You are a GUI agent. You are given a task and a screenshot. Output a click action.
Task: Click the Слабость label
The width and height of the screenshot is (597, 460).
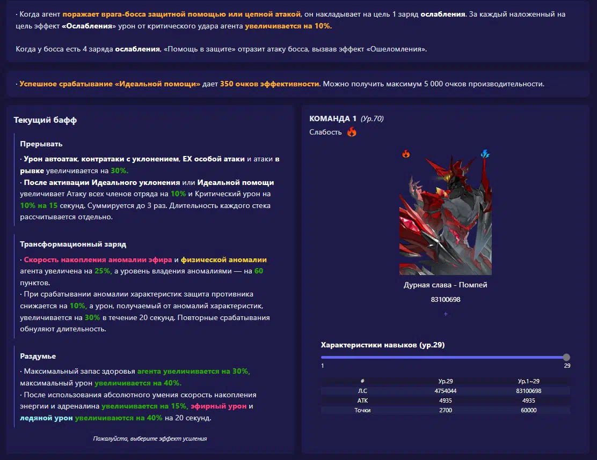click(x=325, y=132)
